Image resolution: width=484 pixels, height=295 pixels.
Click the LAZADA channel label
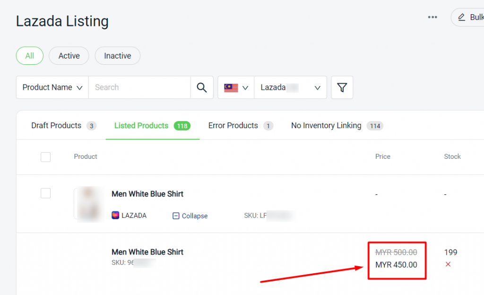(134, 216)
